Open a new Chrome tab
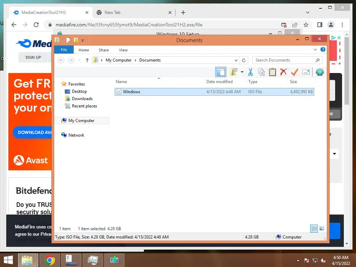Image resolution: width=356 pixels, height=267 pixels. (x=183, y=13)
